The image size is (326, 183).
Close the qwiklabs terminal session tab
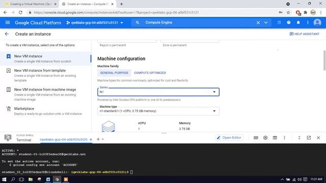tap(91, 140)
